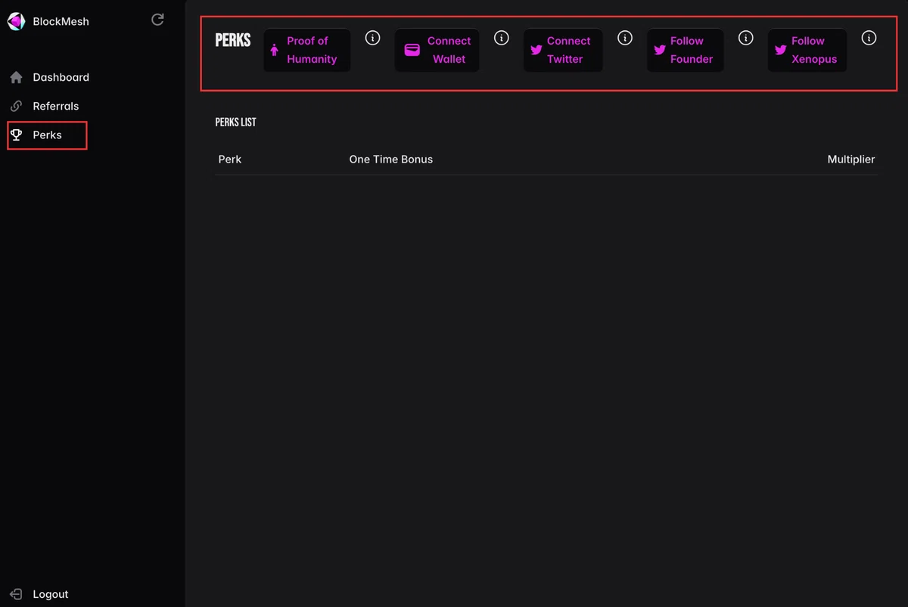Viewport: 908px width, 607px height.
Task: Show info for Follow Xenopus
Action: coord(869,38)
